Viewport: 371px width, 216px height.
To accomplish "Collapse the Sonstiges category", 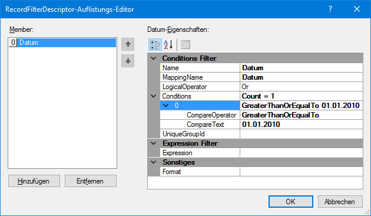I will click(x=154, y=162).
